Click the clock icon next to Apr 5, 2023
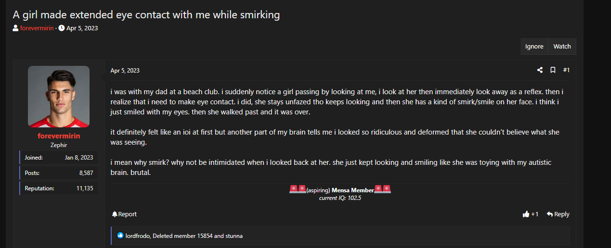This screenshot has height=248, width=611. point(62,28)
